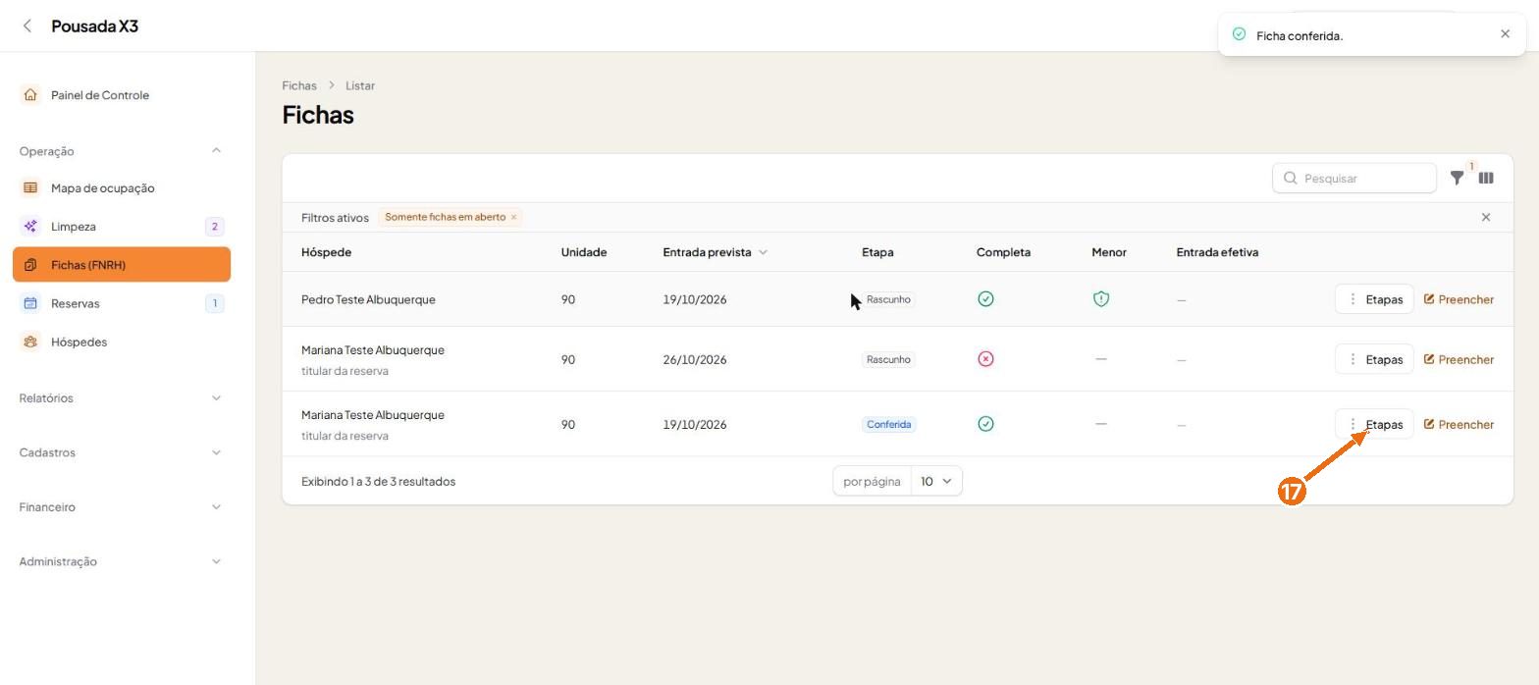Open the three-dots Etapas menu for Pedro
This screenshot has width=1539, height=685.
[x=1374, y=299]
